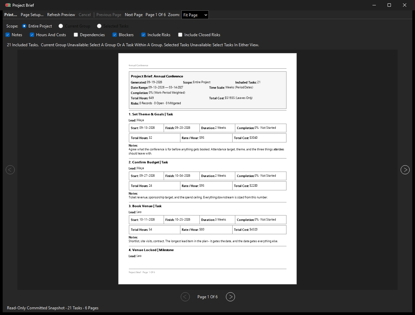
Task: Click Total Cost $51935 in summary
Action: click(x=231, y=98)
